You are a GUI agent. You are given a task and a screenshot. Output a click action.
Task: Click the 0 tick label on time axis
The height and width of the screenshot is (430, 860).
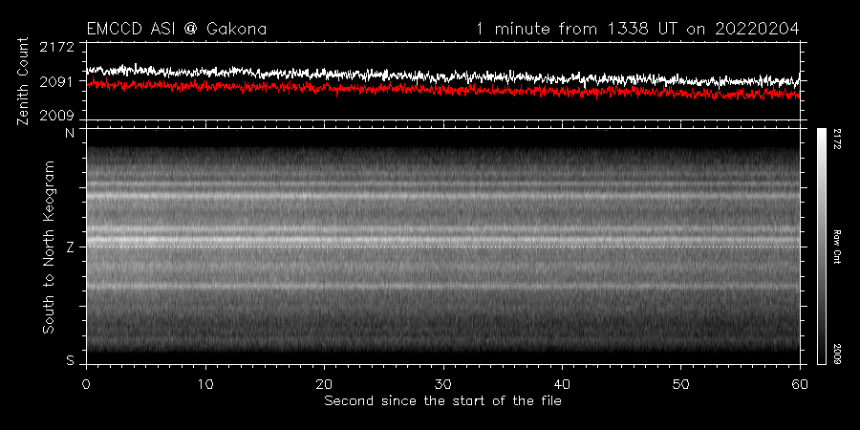[87, 384]
